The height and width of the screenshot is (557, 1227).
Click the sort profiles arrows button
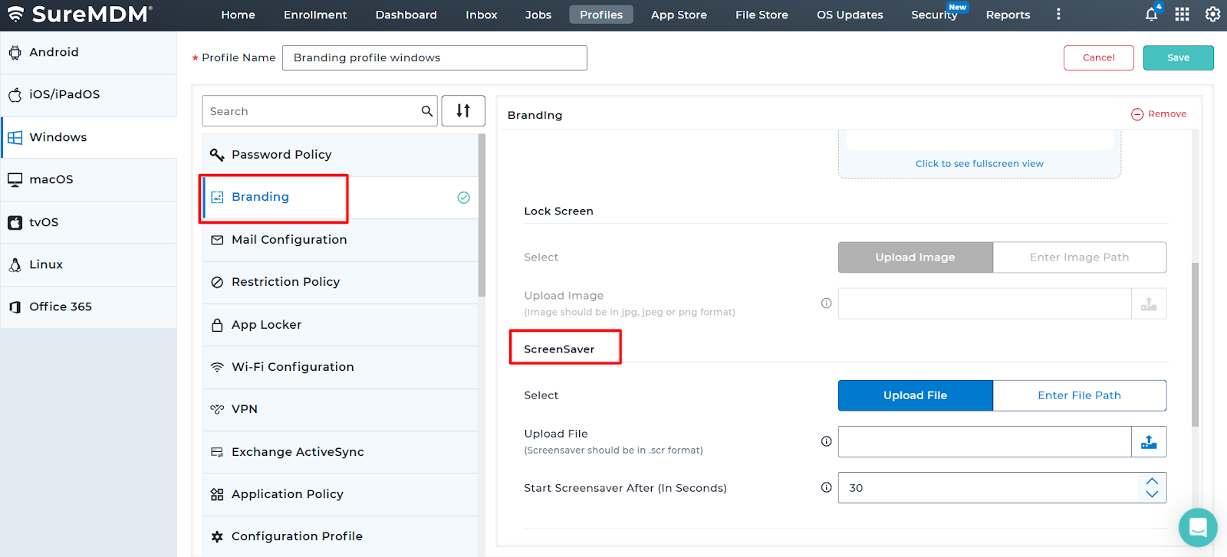coord(463,111)
